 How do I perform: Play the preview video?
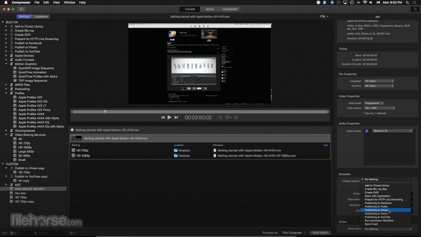point(170,117)
